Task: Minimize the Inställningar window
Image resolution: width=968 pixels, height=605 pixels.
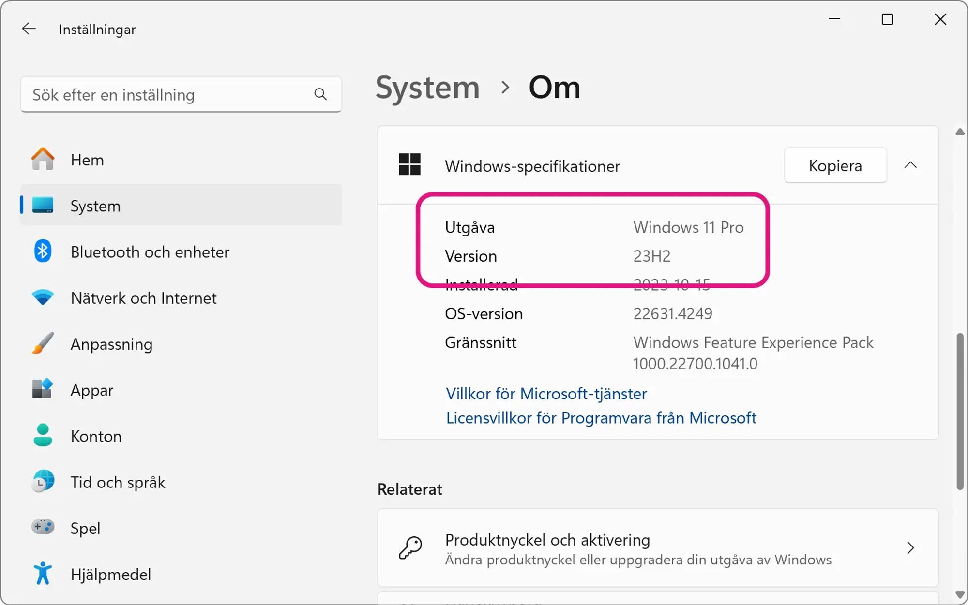Action: 834,19
